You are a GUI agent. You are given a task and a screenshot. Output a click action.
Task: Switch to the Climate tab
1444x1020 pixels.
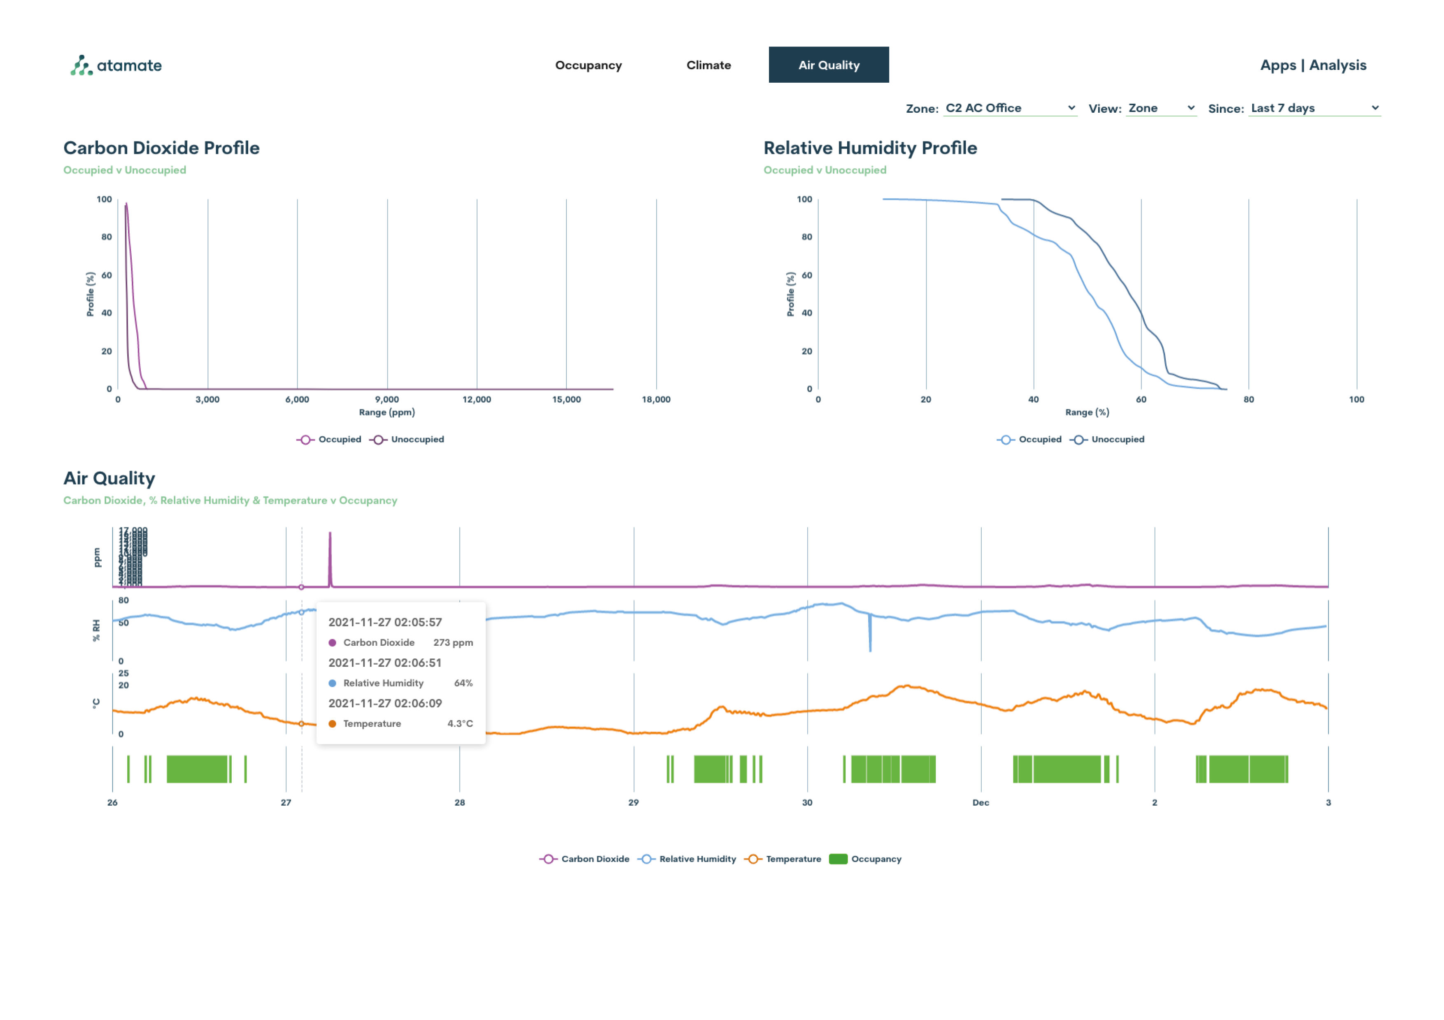[708, 65]
